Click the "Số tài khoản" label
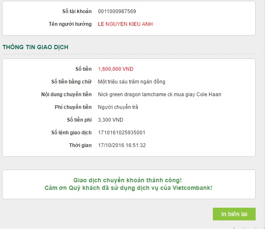The height and width of the screenshot is (231, 265). 77,11
